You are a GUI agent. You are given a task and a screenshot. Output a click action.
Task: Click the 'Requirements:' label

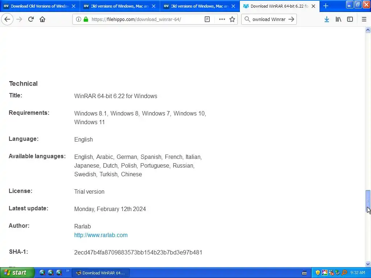click(x=29, y=113)
